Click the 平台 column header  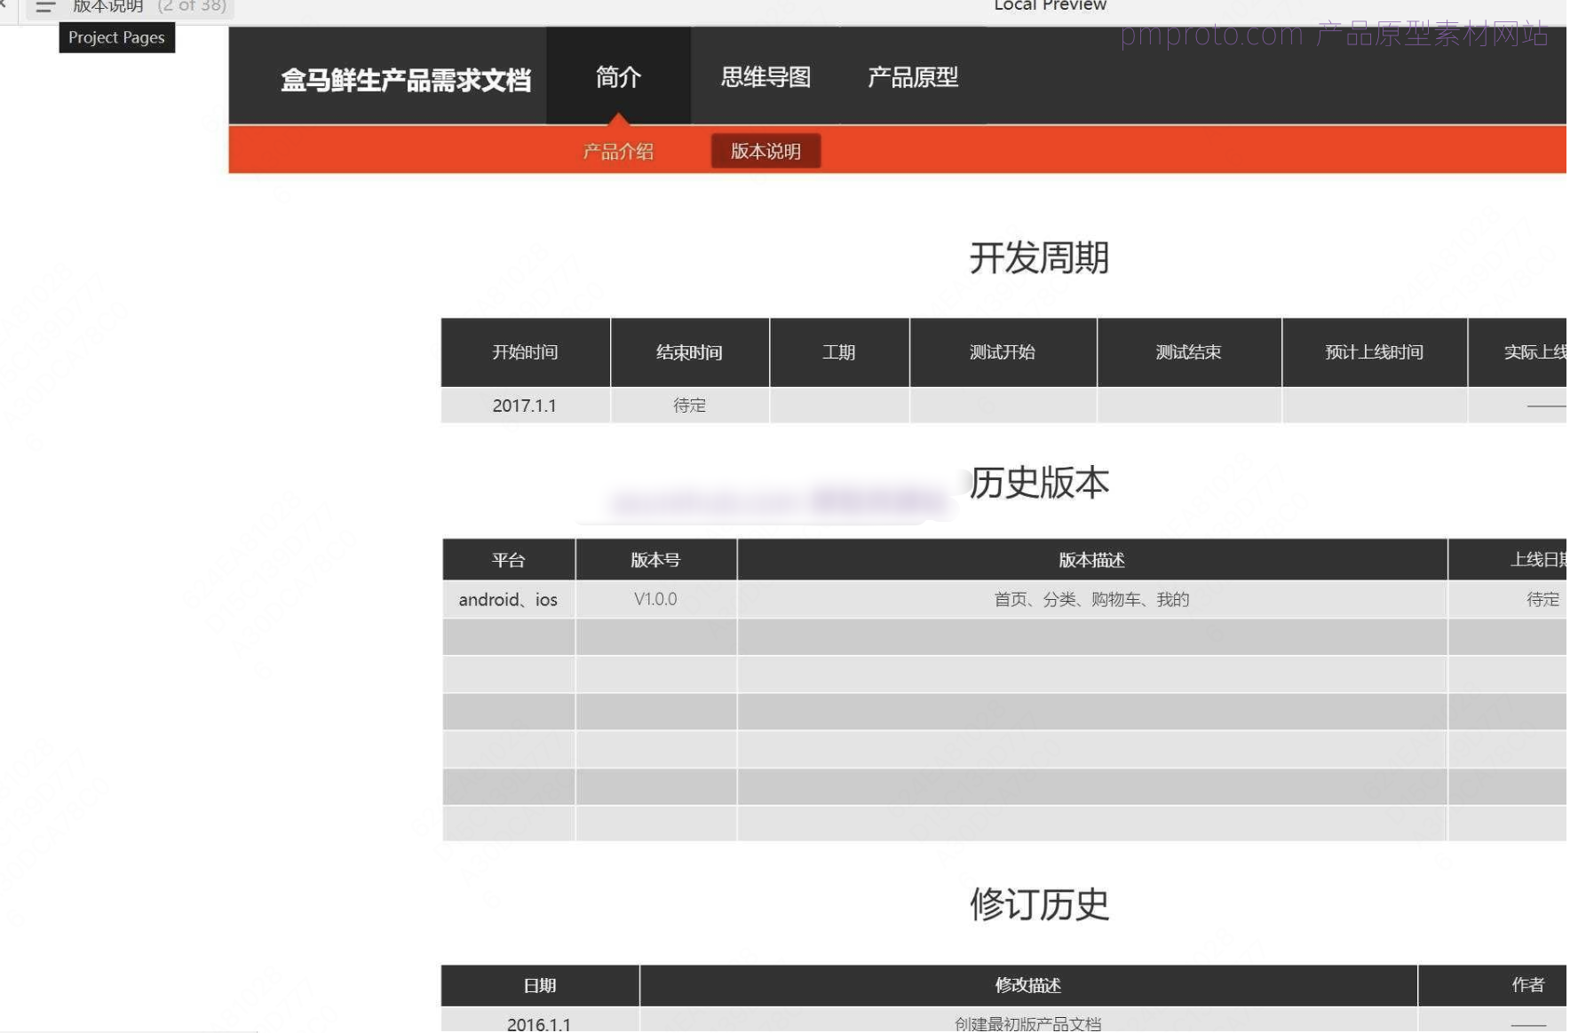(x=508, y=560)
